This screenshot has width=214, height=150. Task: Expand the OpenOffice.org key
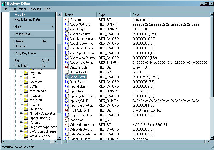pos(21,118)
